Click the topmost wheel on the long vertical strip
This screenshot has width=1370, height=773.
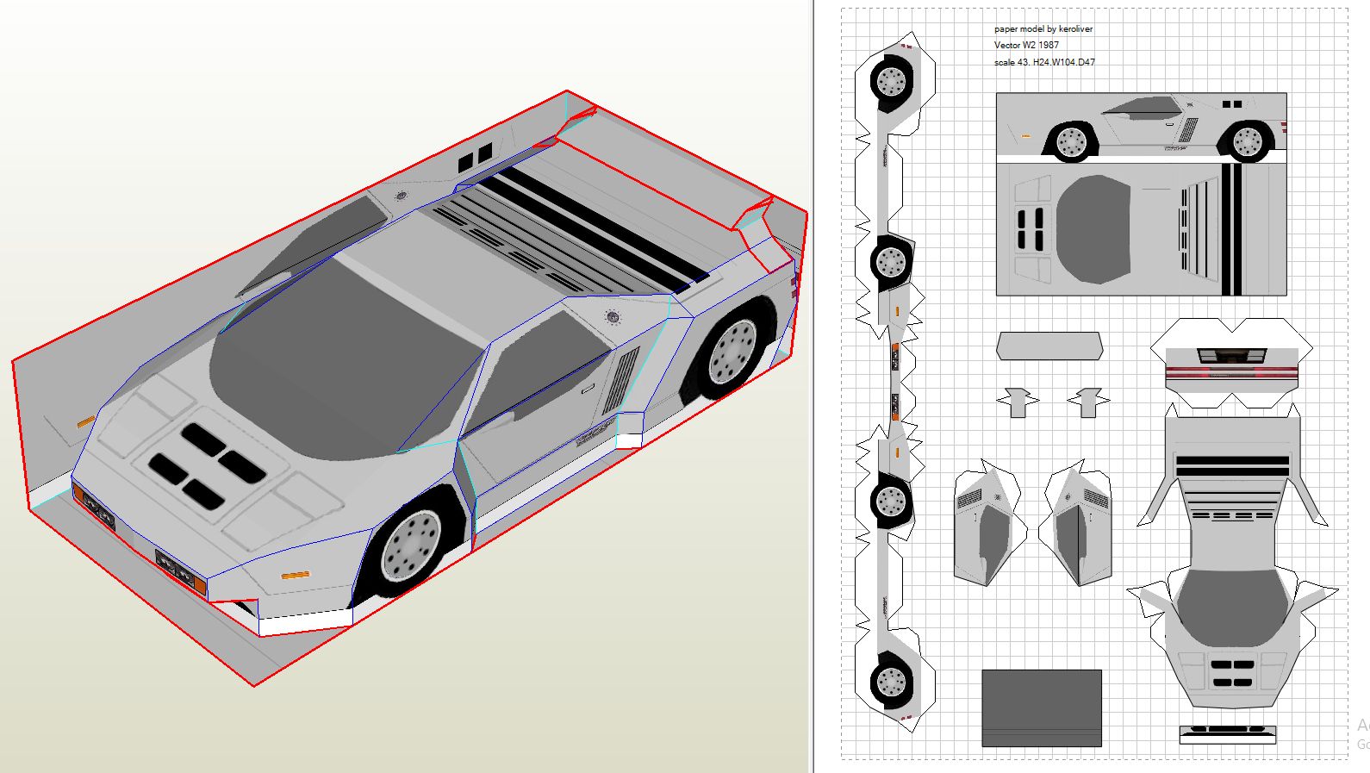click(x=891, y=81)
